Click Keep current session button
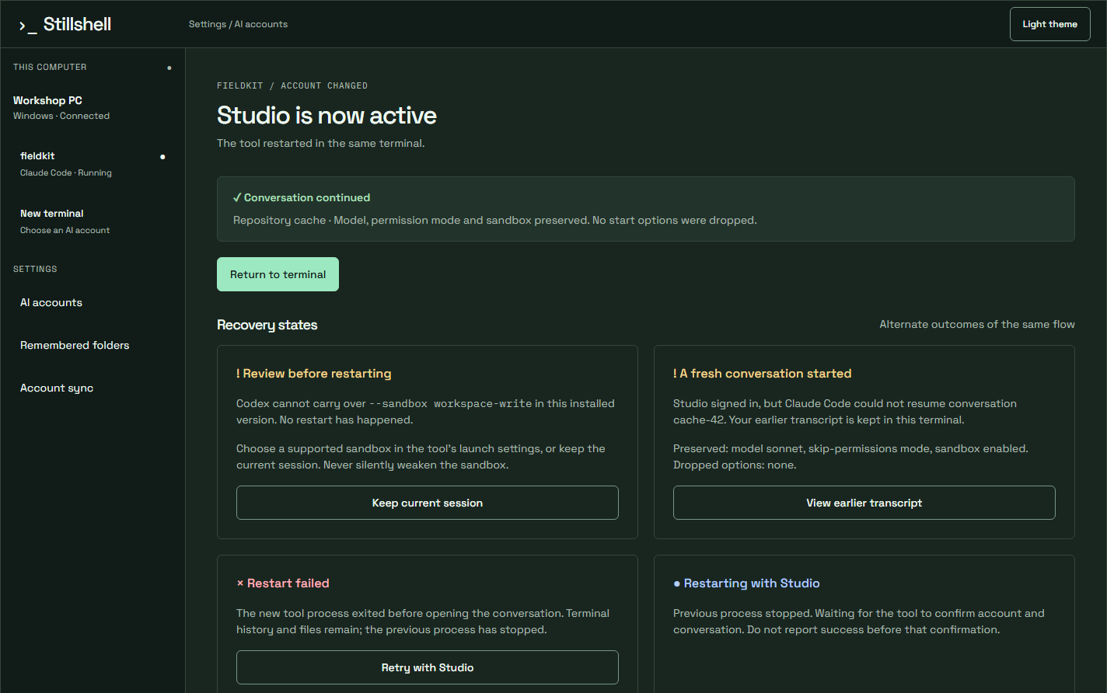The height and width of the screenshot is (693, 1107). [428, 503]
